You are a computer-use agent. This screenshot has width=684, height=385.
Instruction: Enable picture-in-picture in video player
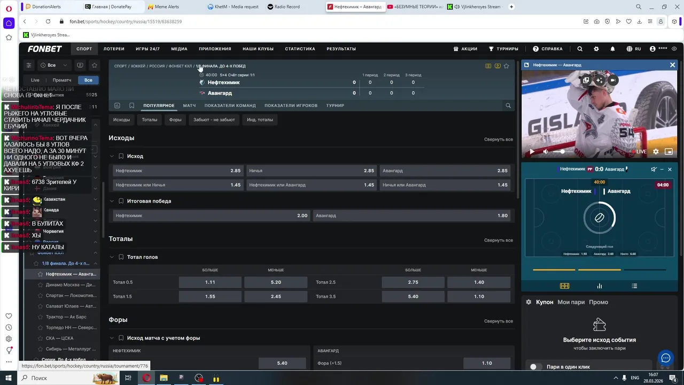coord(669,152)
